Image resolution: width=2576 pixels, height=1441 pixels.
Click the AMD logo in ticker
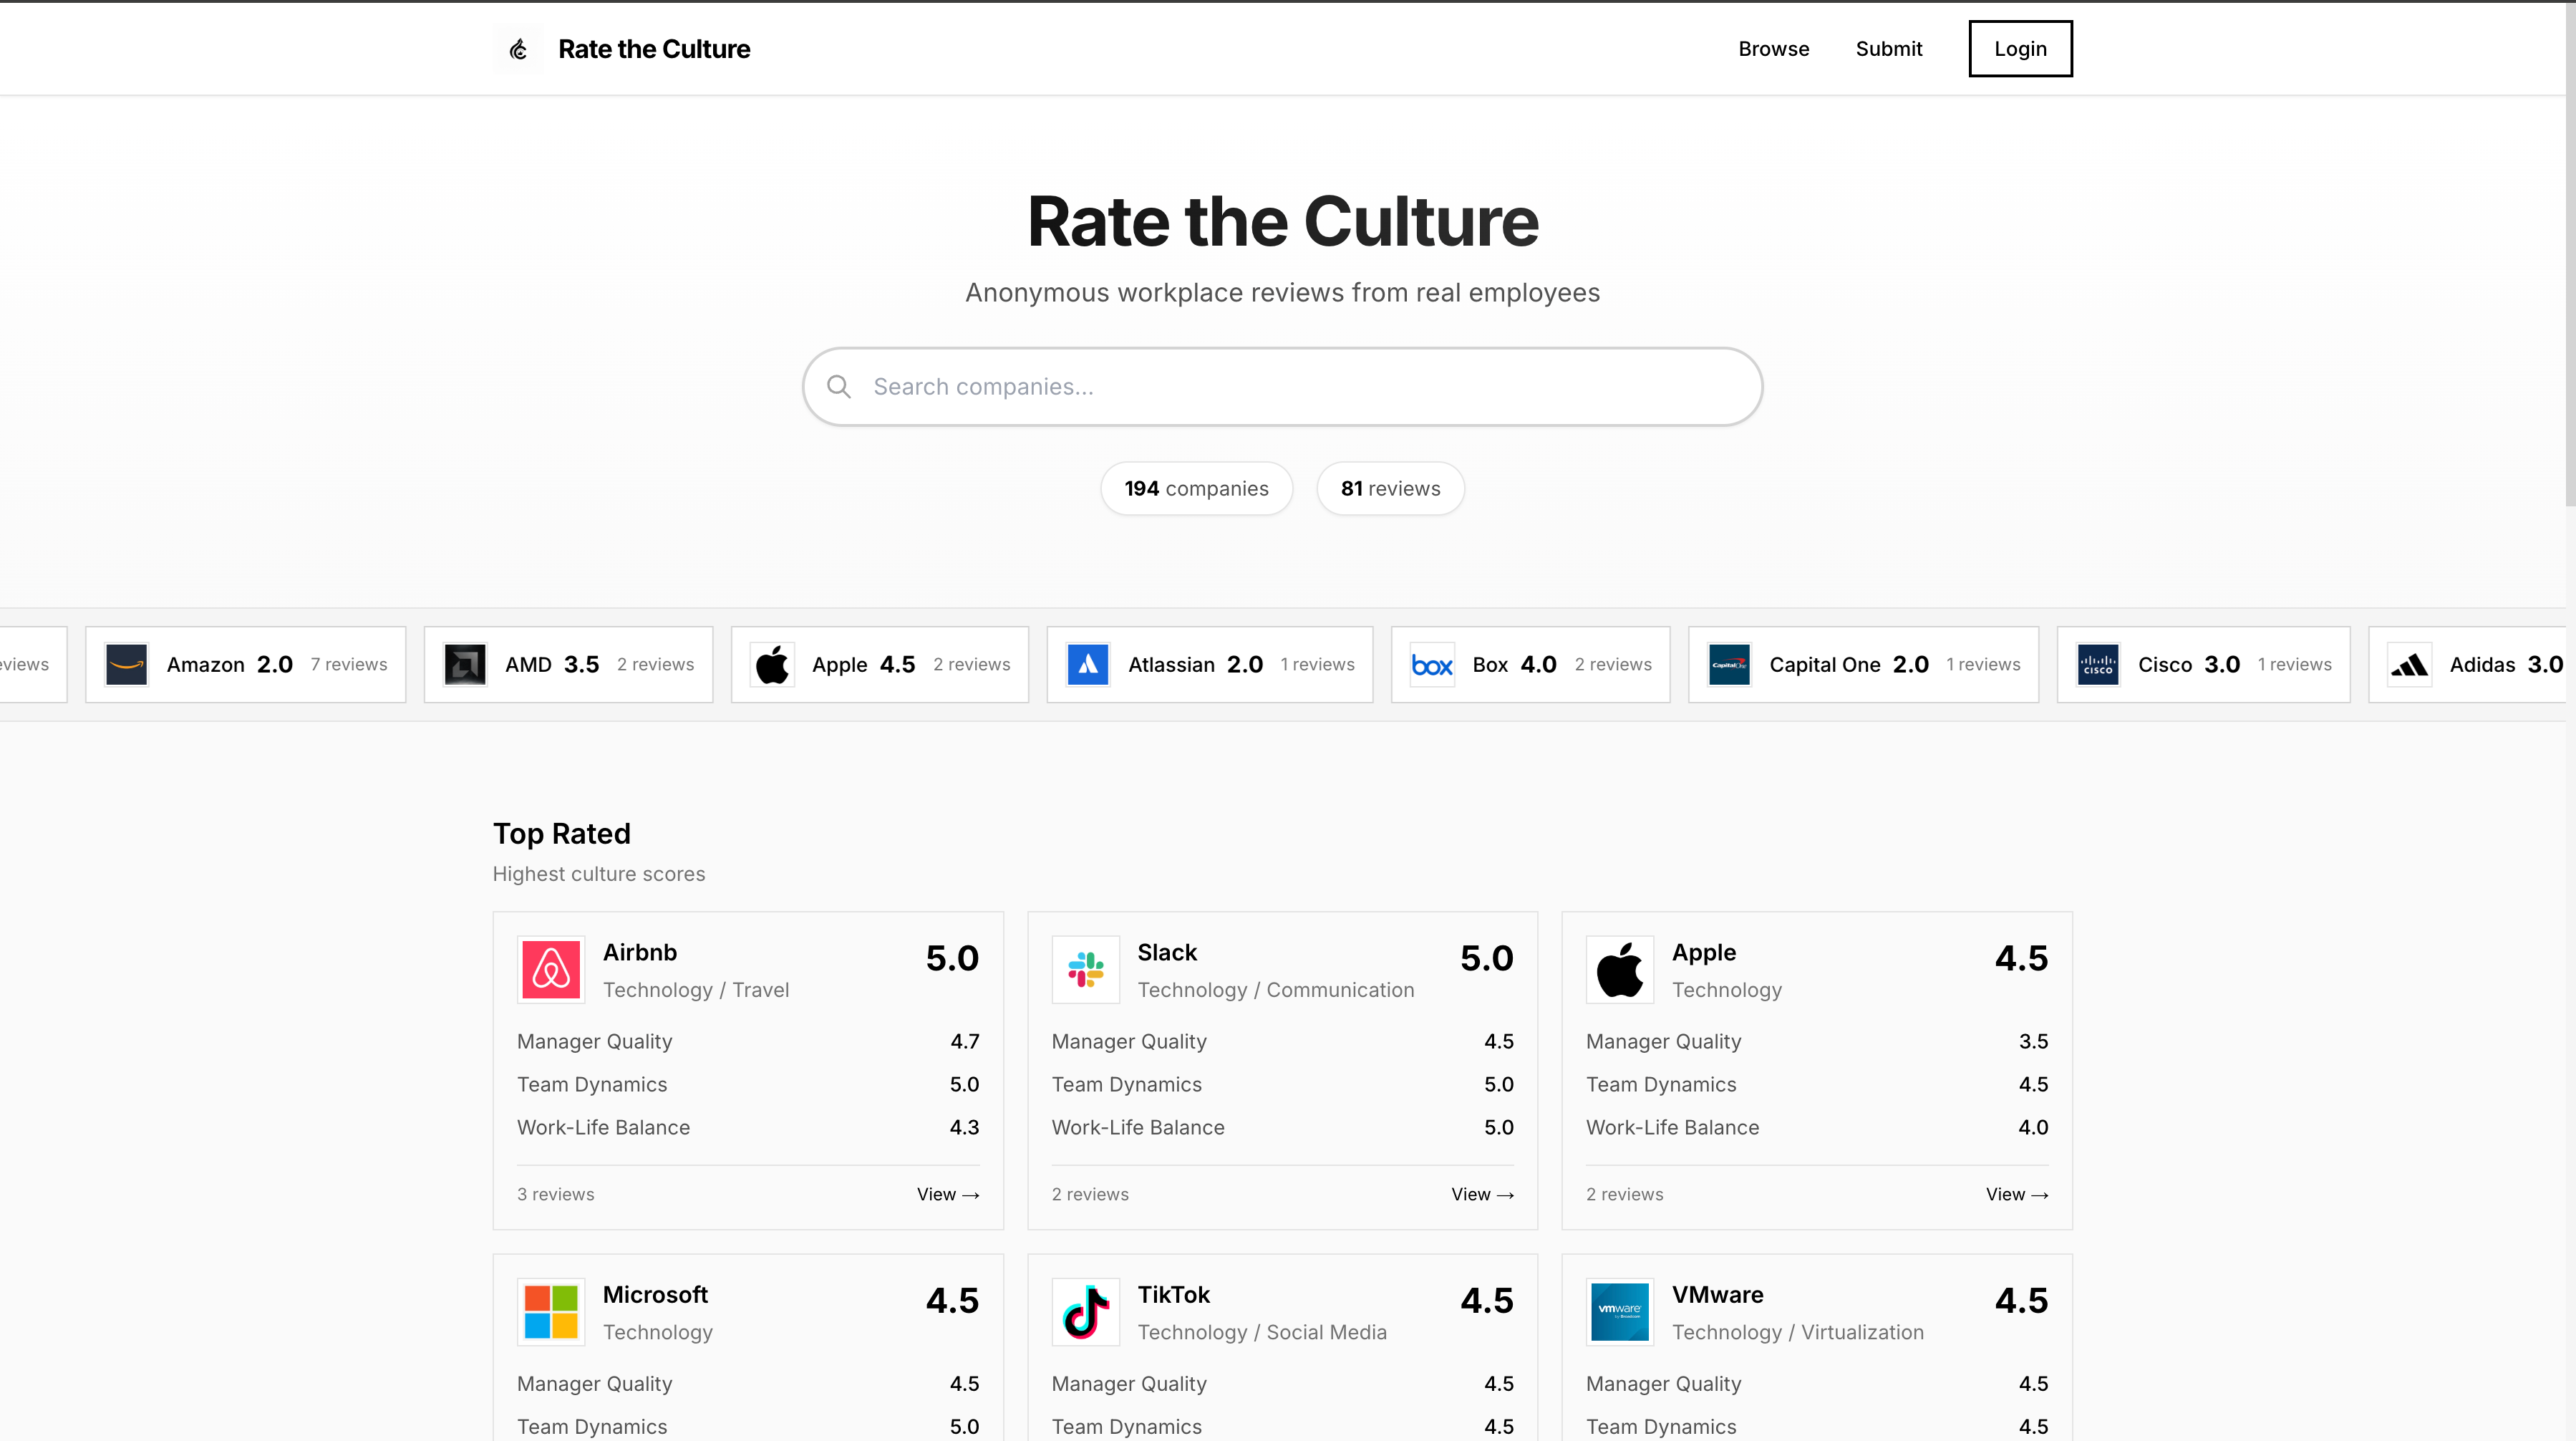[465, 665]
